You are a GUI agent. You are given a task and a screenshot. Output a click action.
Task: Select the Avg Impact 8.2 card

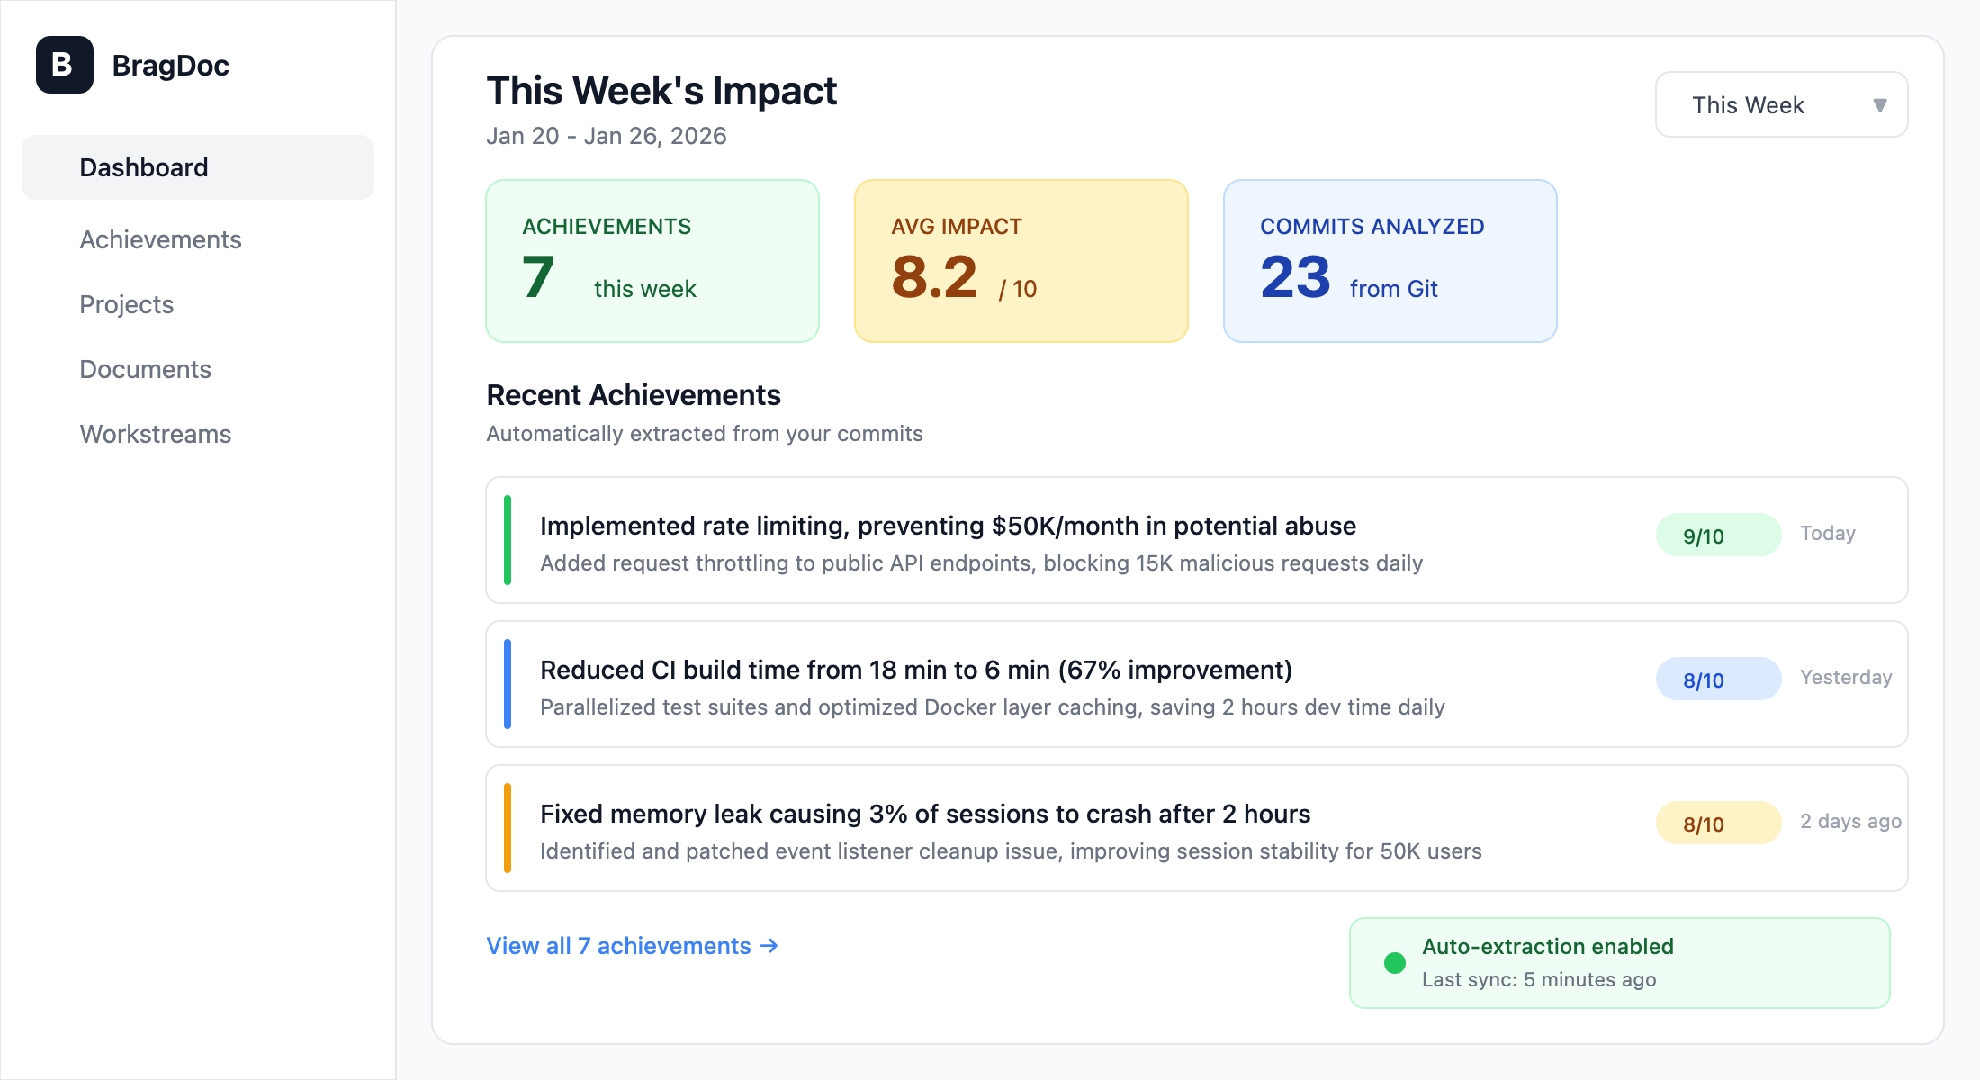[x=1021, y=261]
